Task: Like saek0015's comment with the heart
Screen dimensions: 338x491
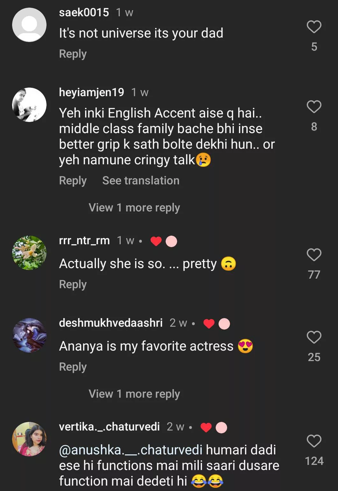Action: click(x=314, y=27)
